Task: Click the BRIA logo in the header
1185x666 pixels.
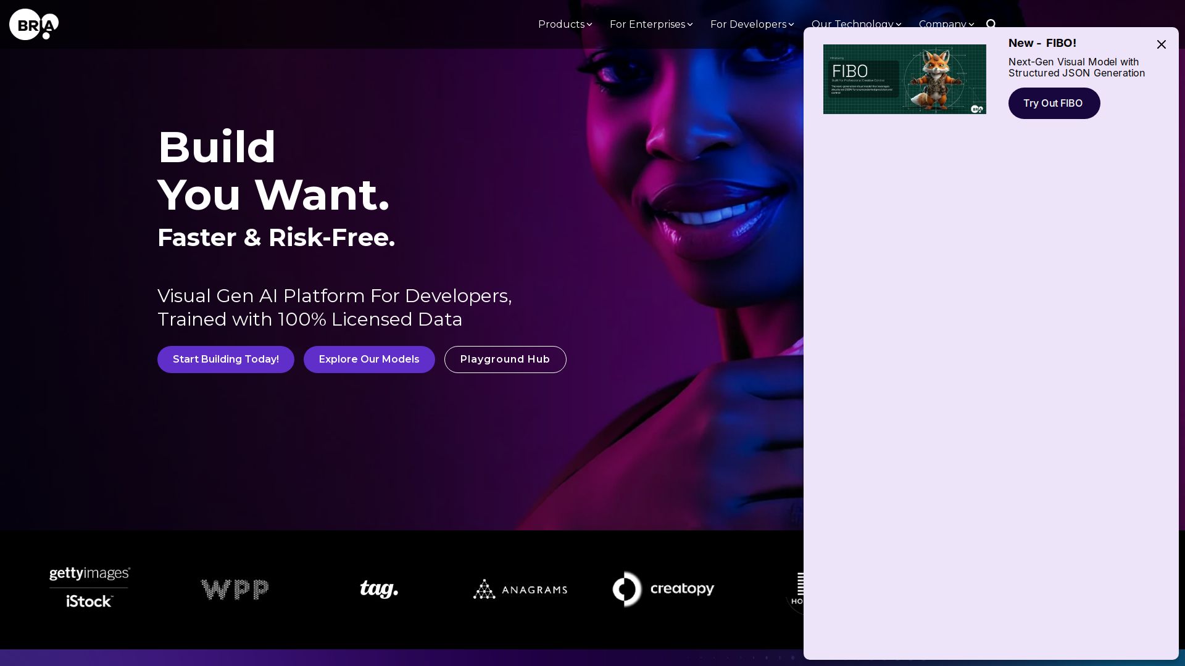Action: 34,24
